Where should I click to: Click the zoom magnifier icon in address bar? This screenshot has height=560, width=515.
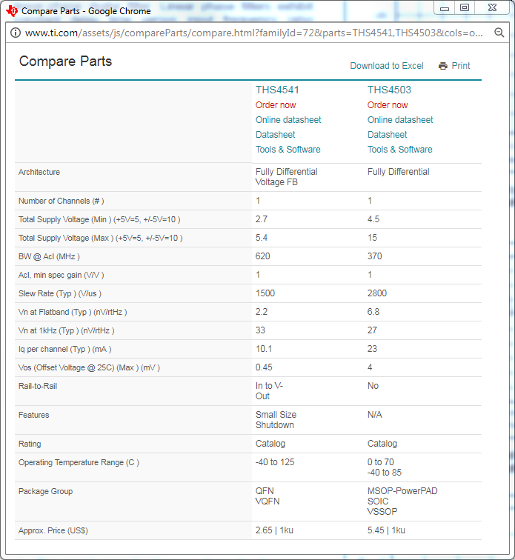pos(499,33)
